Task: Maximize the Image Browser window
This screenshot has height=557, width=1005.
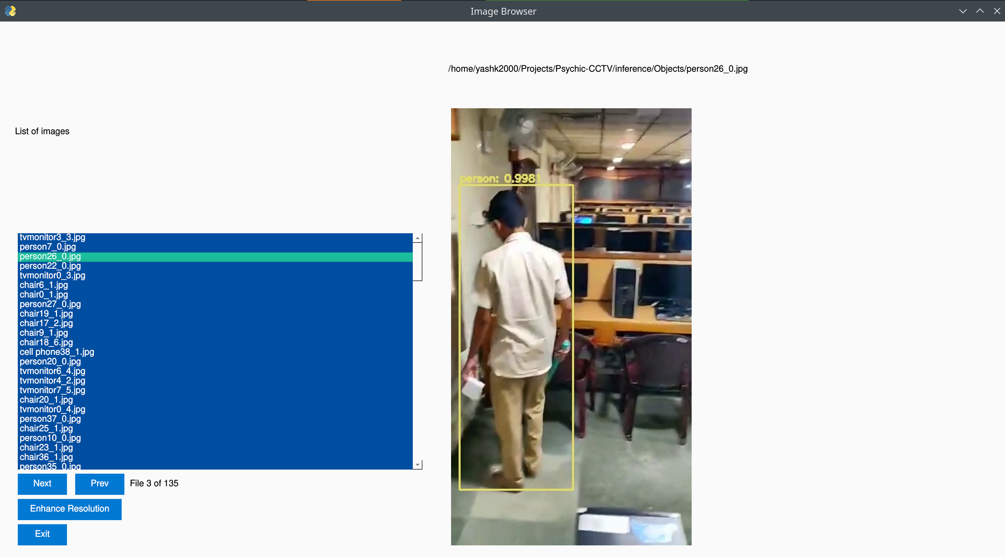Action: click(x=980, y=11)
